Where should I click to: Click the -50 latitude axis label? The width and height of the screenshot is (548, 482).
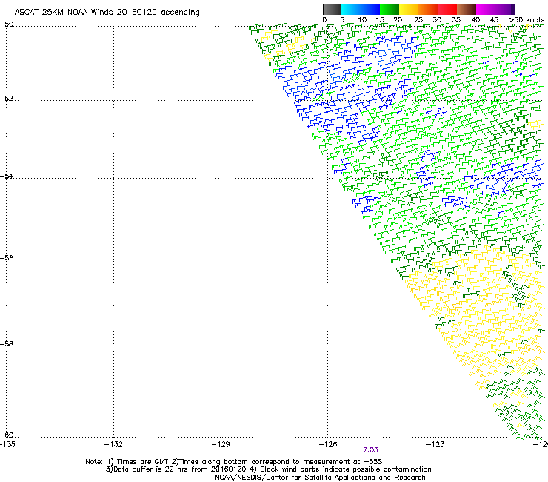pyautogui.click(x=7, y=24)
